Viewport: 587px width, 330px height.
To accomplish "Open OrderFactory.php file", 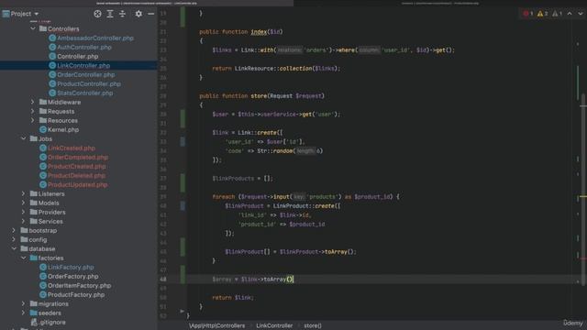I will [73, 276].
